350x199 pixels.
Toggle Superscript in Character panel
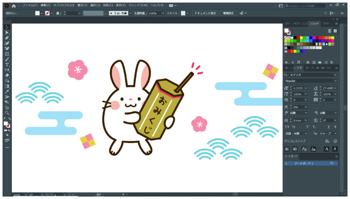[308, 127]
